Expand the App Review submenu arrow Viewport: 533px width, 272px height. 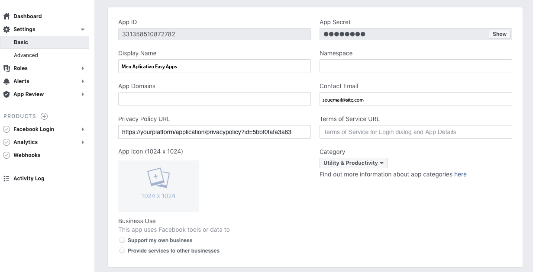click(83, 94)
